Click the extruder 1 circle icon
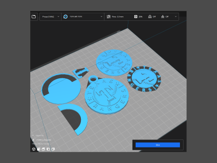The width and height of the screenshot is (217, 163). 66,17
